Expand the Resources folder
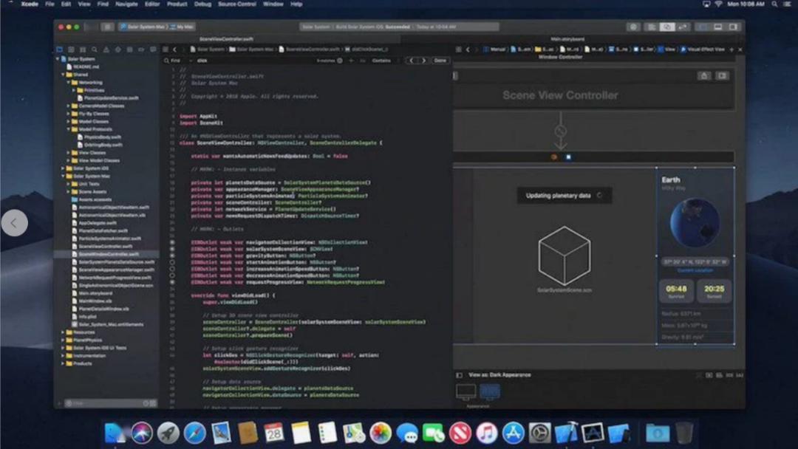The image size is (798, 449). coord(64,332)
